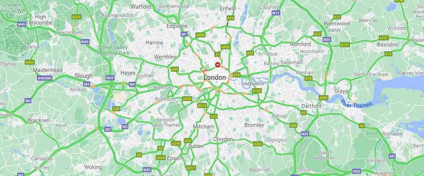Screen dimensions: 424x176
Task: Select the London city label
Action: point(214,77)
